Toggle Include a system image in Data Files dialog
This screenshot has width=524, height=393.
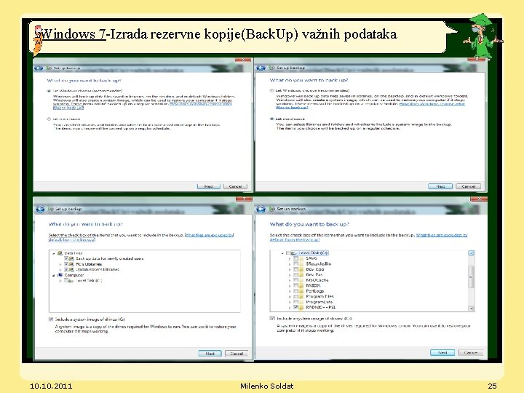51,319
